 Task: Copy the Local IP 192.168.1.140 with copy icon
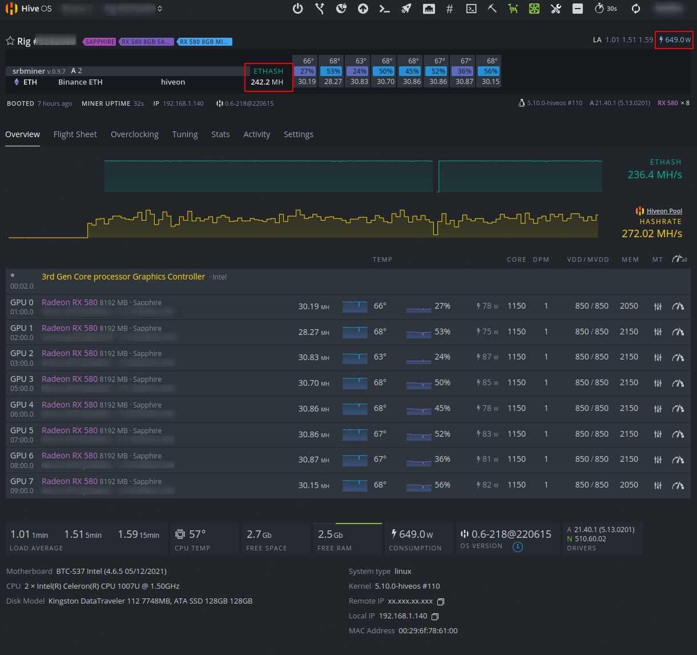435,617
